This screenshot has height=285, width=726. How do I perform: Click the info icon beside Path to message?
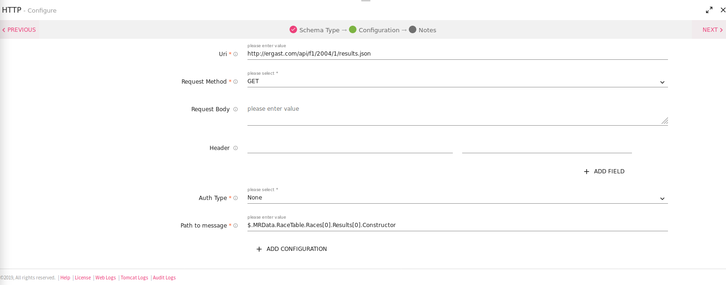(236, 226)
